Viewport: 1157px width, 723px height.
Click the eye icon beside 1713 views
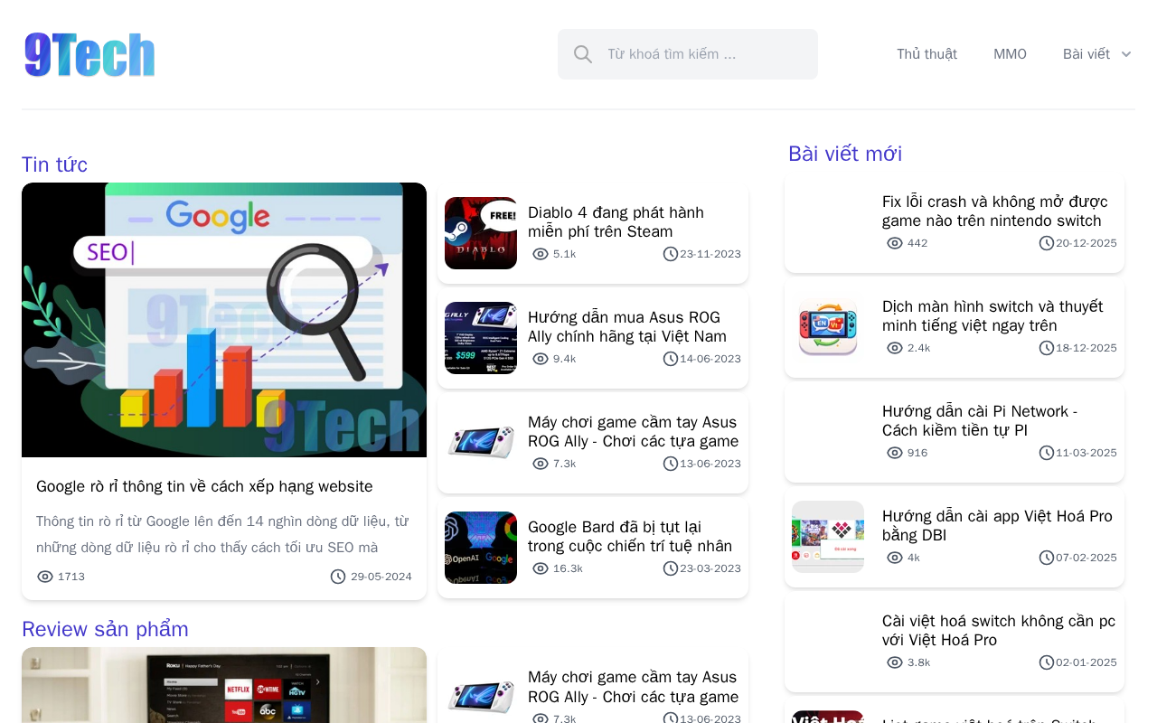[45, 577]
